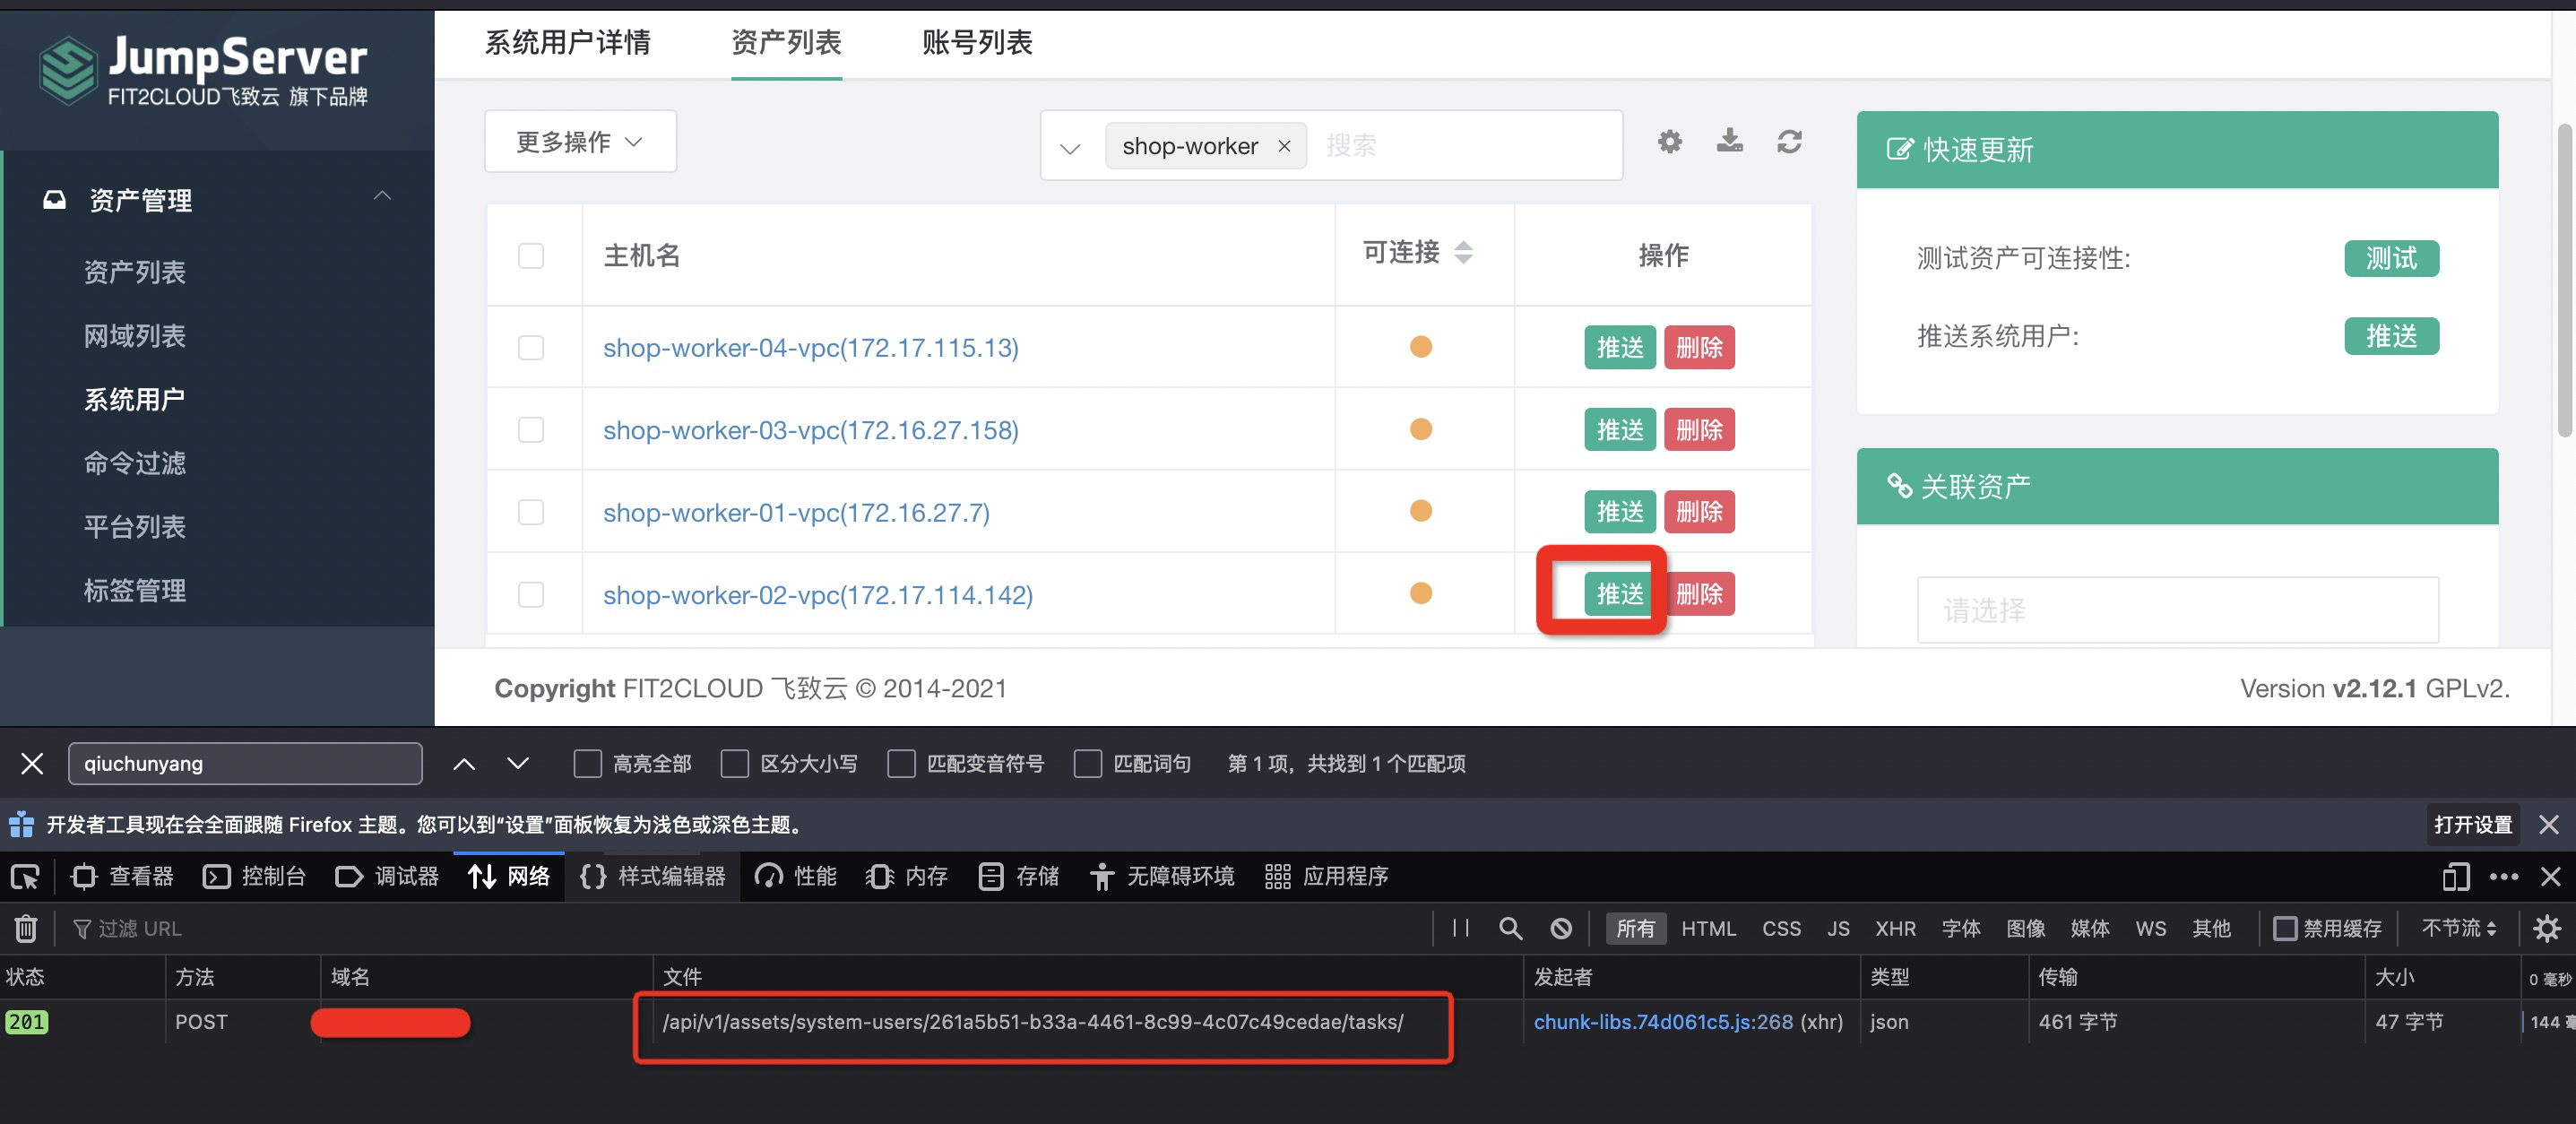The image size is (2576, 1124).
Task: Open the network search magnifier
Action: [x=1510, y=928]
